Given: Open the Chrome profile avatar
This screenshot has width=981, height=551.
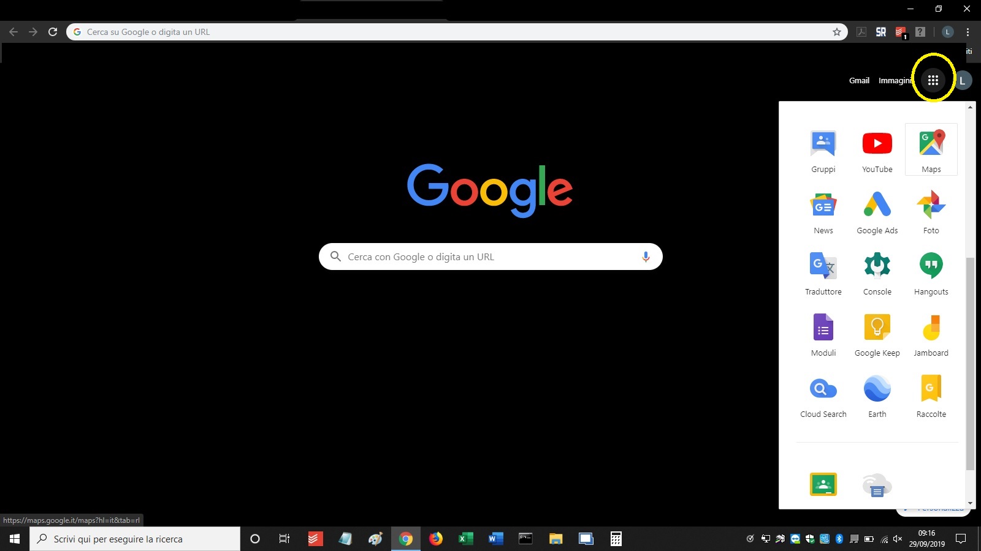Looking at the screenshot, I should coord(948,32).
